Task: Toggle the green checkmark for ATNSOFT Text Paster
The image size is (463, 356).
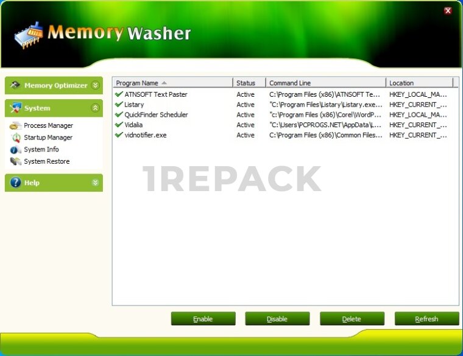Action: click(119, 94)
